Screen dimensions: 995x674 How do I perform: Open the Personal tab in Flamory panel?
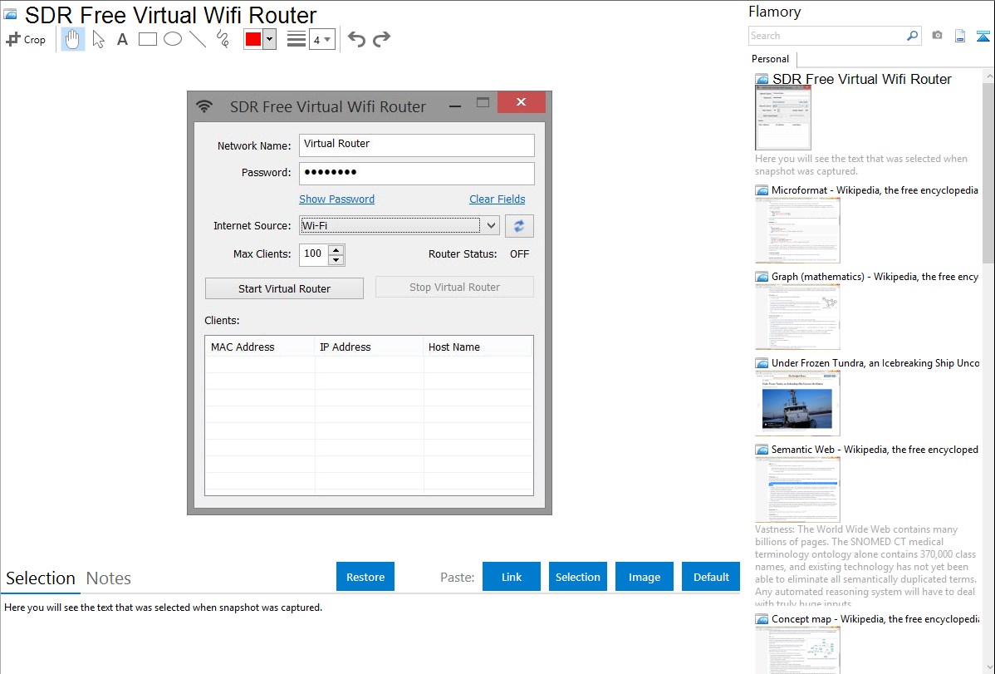(771, 59)
